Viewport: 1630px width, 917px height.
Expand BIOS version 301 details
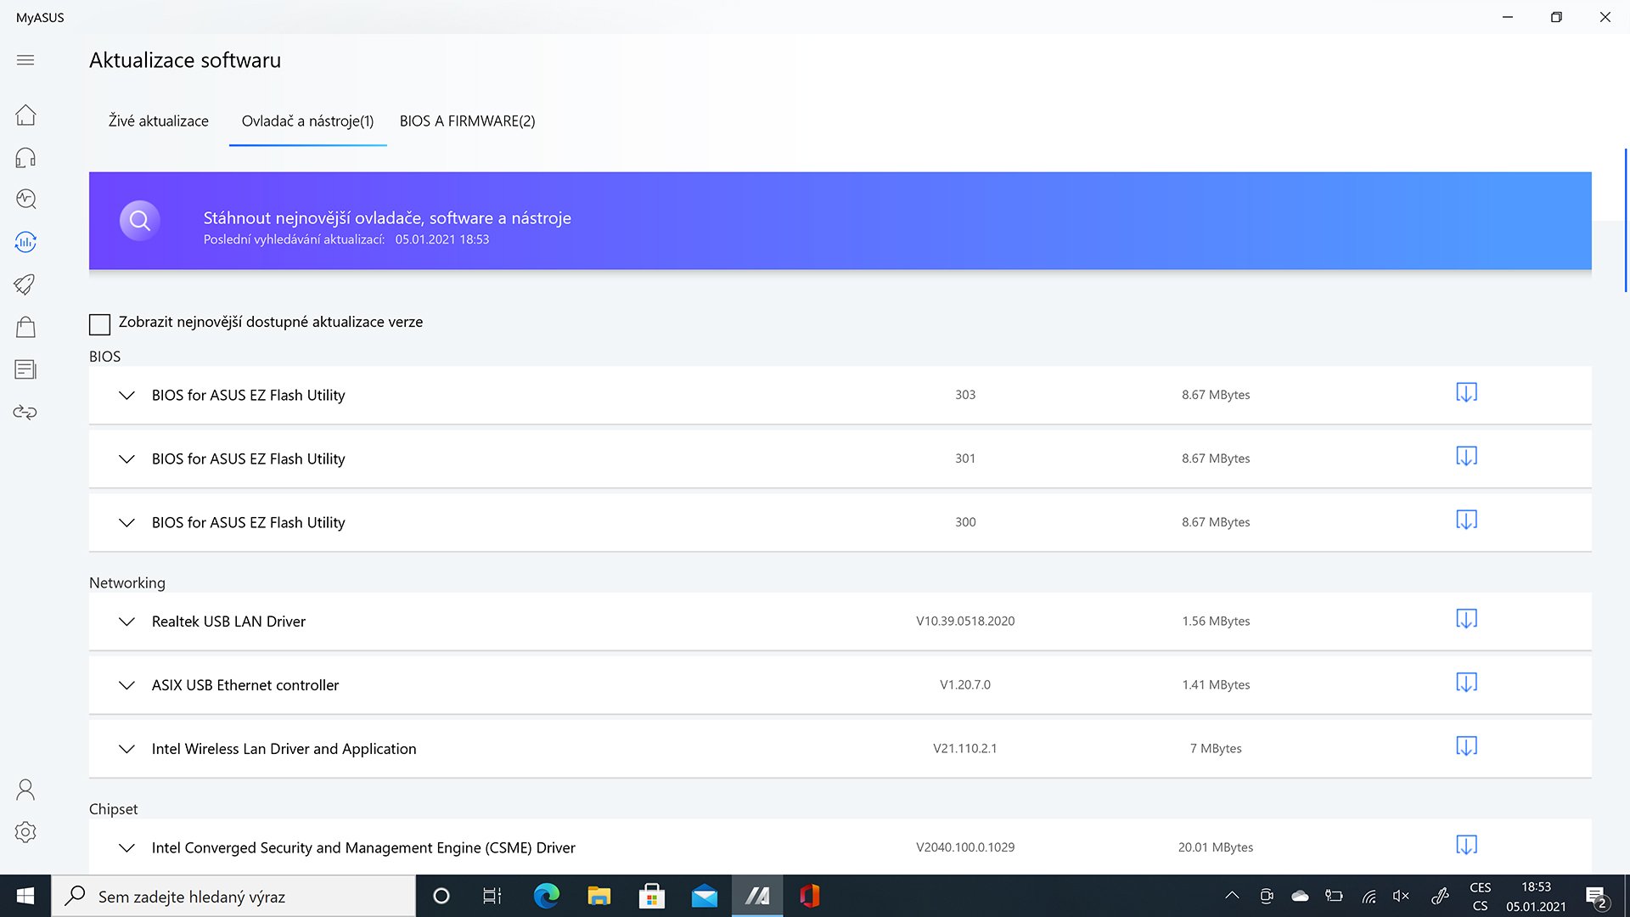pos(126,459)
